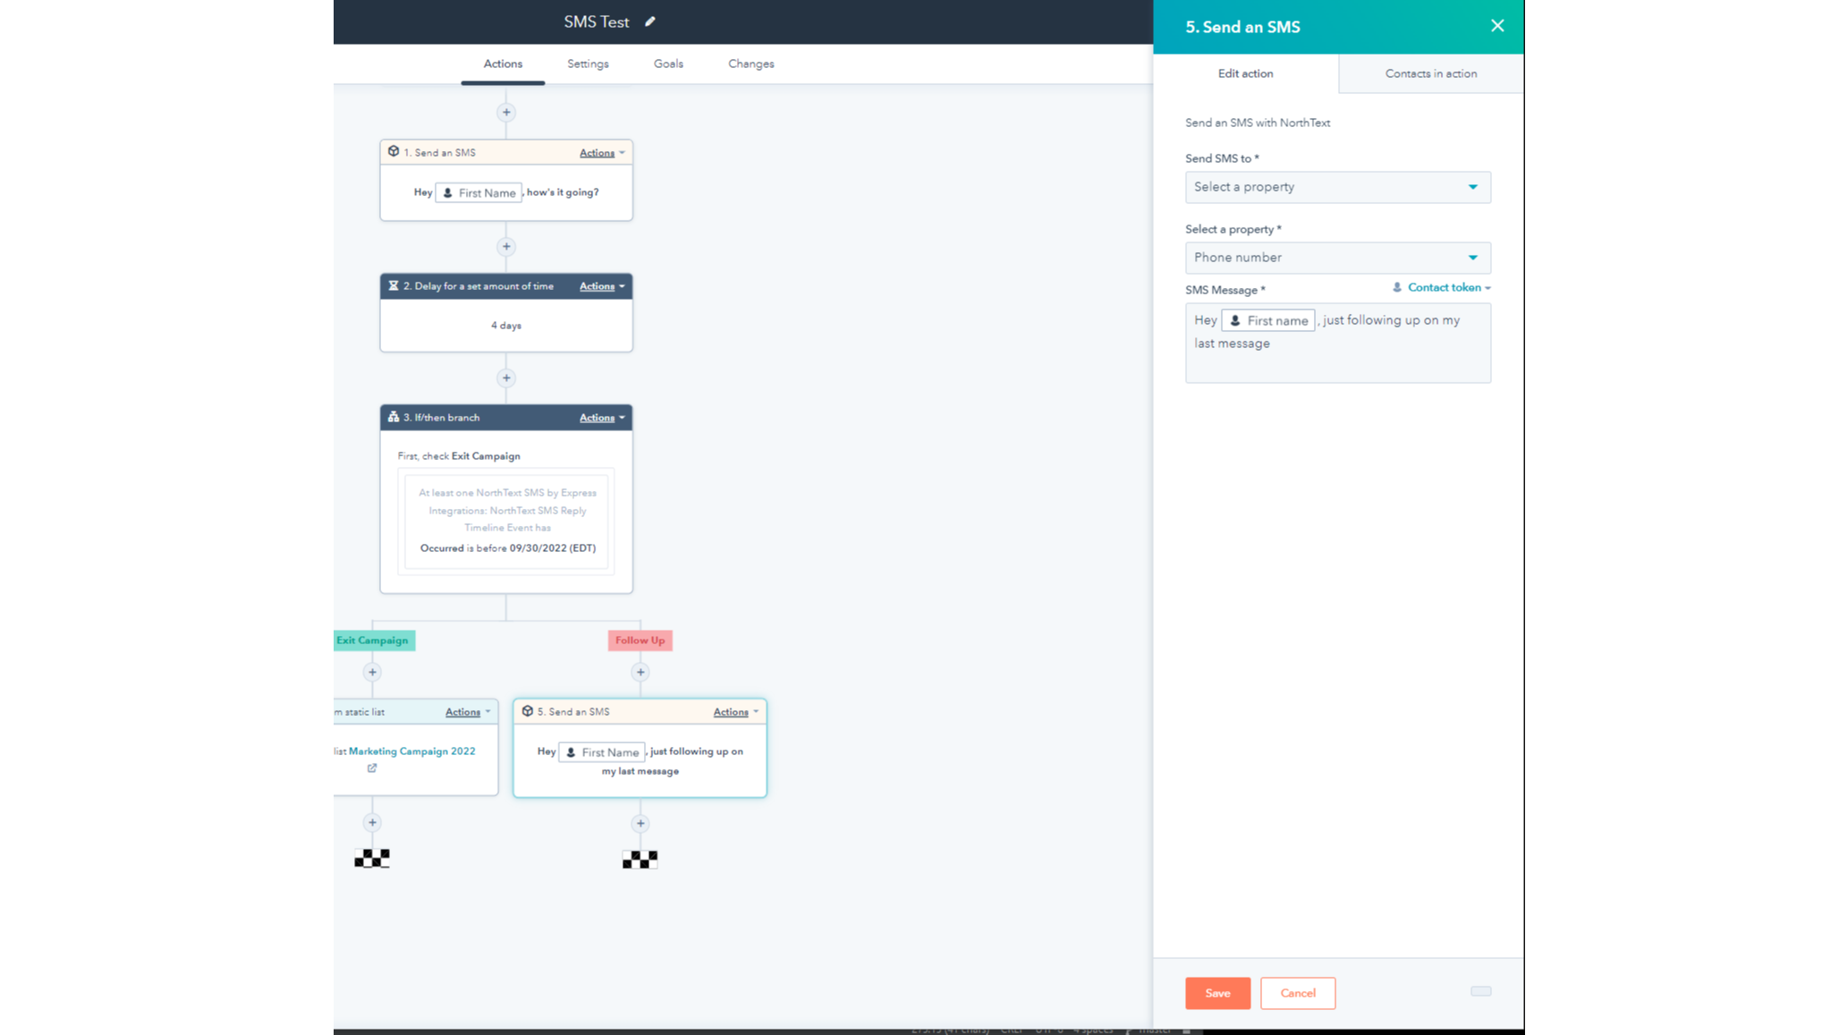Click the SMS action icon on step 1
This screenshot has height=1035, width=1839.
[394, 152]
